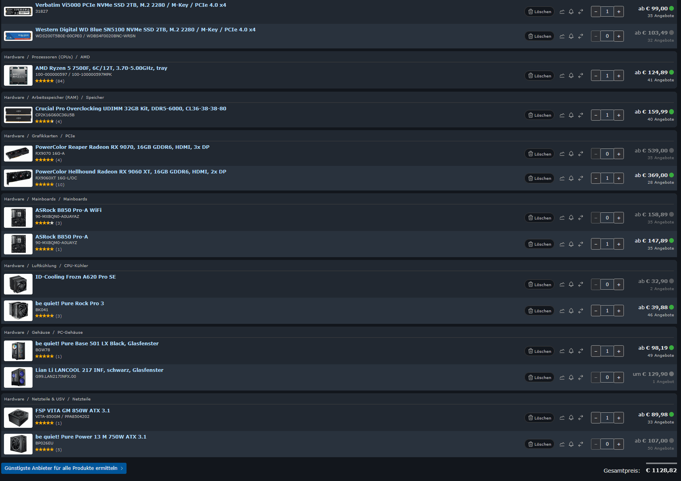Open price history chart for WD Blue SN5100

pyautogui.click(x=562, y=36)
